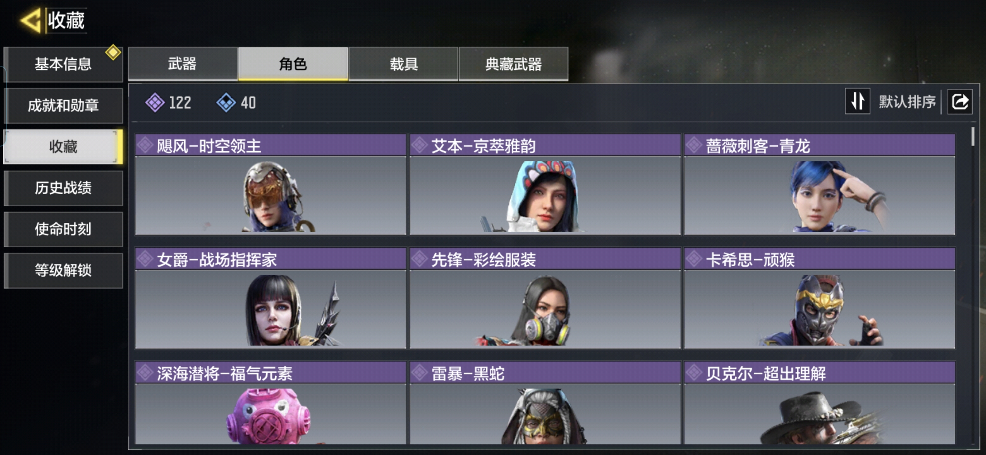The width and height of the screenshot is (986, 455).
Task: Switch to the 载具 tab
Action: (x=403, y=64)
